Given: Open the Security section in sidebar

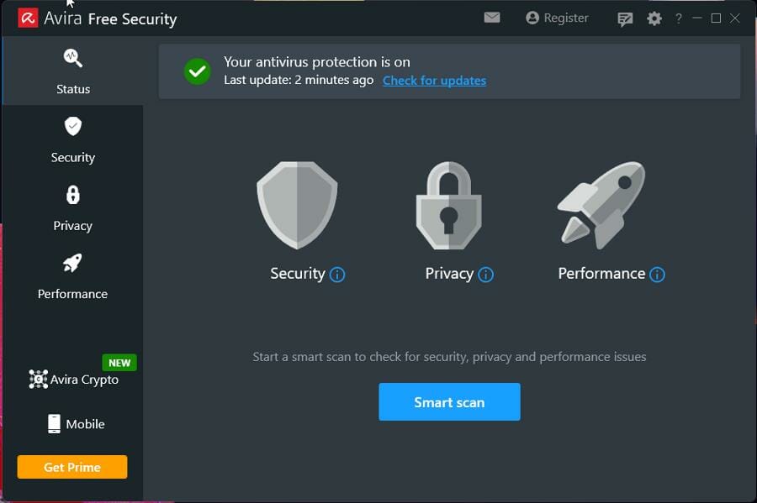Looking at the screenshot, I should [73, 139].
